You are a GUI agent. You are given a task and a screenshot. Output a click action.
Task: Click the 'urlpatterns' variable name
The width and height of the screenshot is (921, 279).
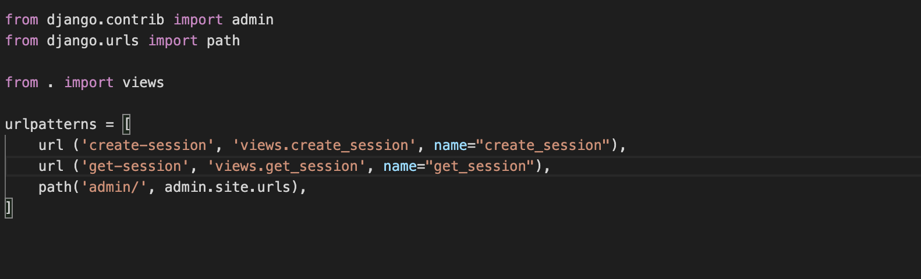coord(51,124)
